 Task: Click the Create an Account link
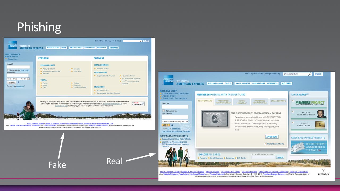pos(170,94)
